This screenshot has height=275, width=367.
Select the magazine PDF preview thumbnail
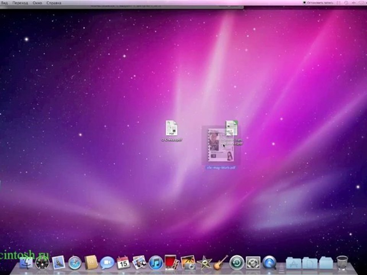221,145
